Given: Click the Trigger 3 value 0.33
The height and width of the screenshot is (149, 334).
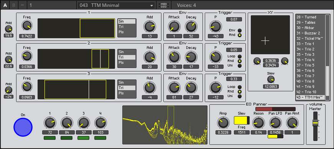Looking at the screenshot, I should click(x=234, y=79).
